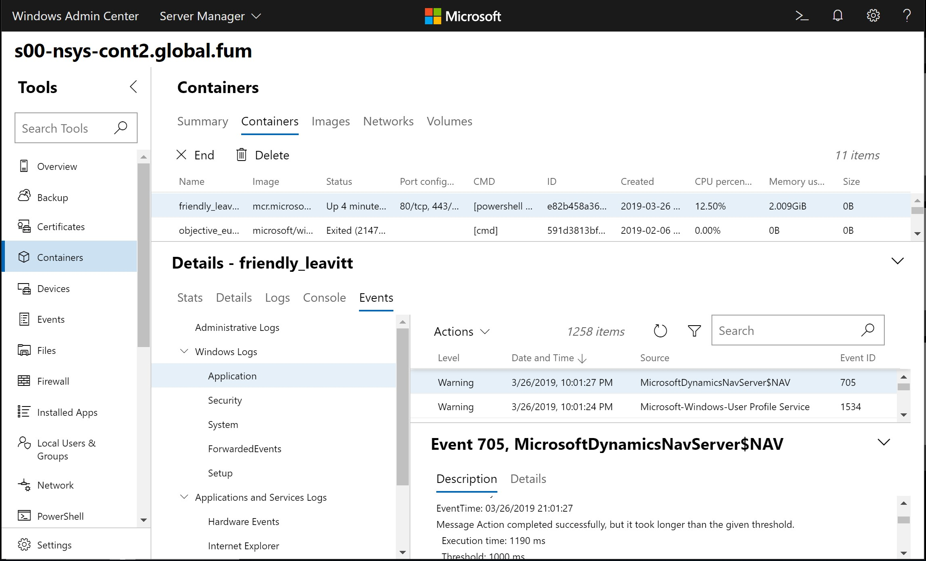
Task: Collapse the Applications and Services Logs node
Action: pyautogui.click(x=184, y=497)
